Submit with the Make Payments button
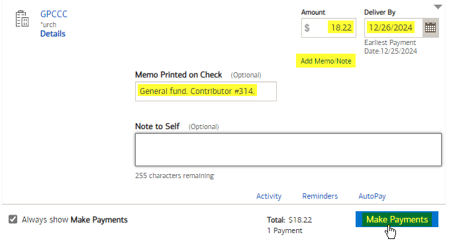 click(397, 219)
